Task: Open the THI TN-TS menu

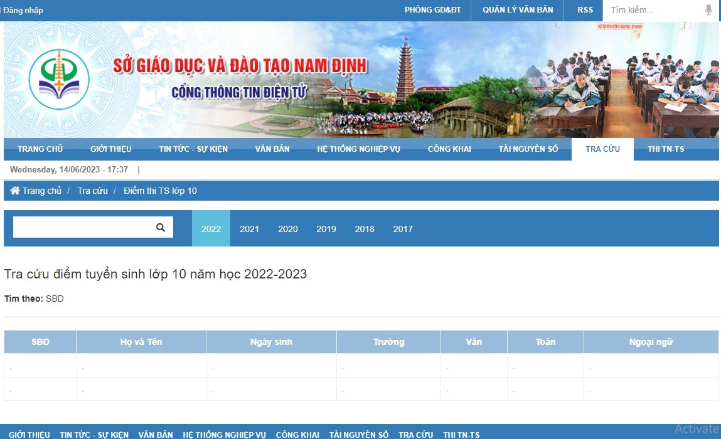Action: click(666, 149)
